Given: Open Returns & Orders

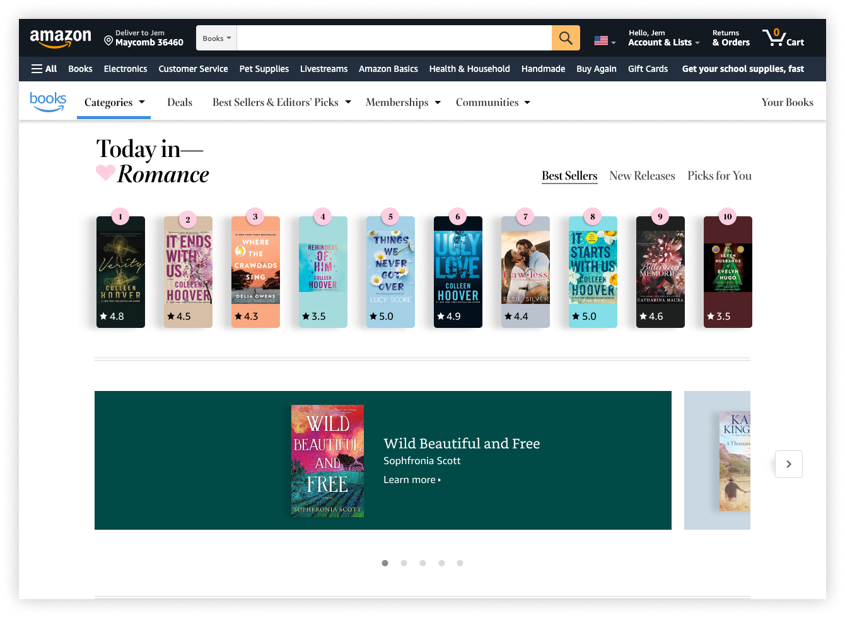Looking at the screenshot, I should (731, 38).
